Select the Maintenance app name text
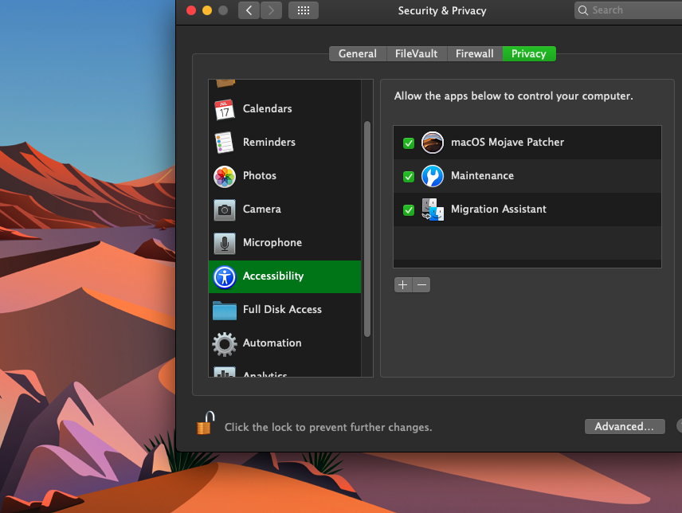This screenshot has height=513, width=682. coord(482,175)
